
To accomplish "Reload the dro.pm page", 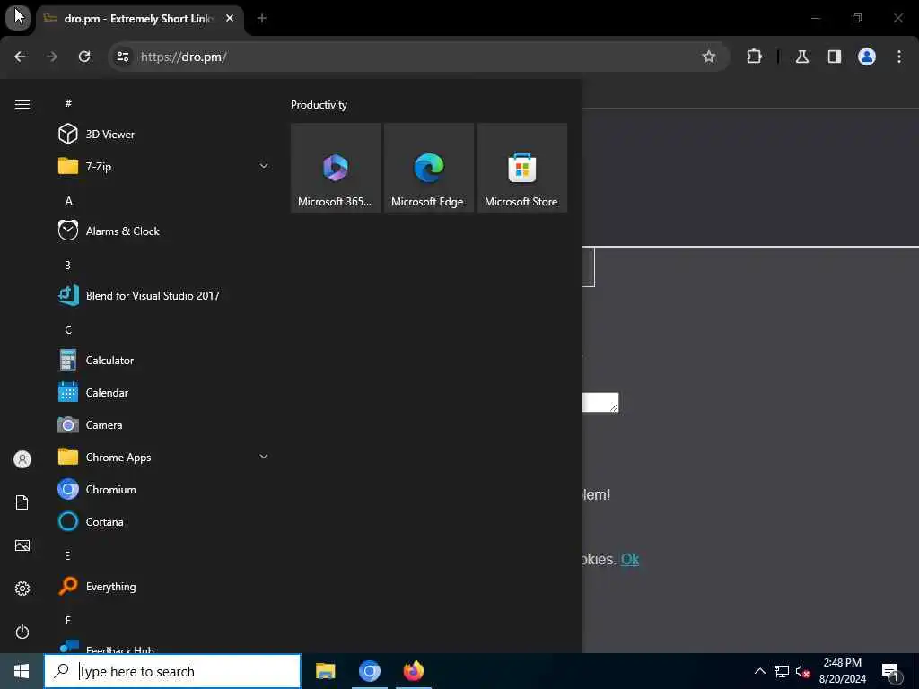I will coord(84,57).
